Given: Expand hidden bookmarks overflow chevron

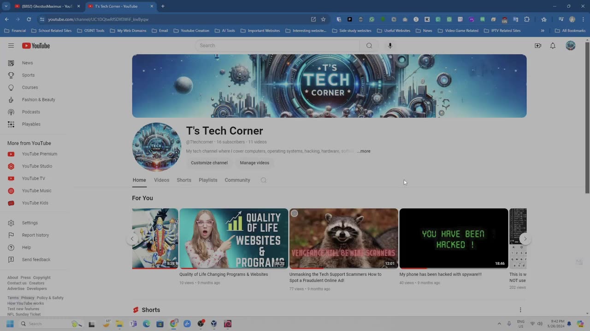Looking at the screenshot, I should (x=543, y=31).
